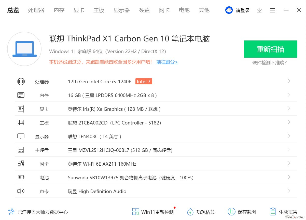Click the blue laptop computer icon

click(24, 49)
